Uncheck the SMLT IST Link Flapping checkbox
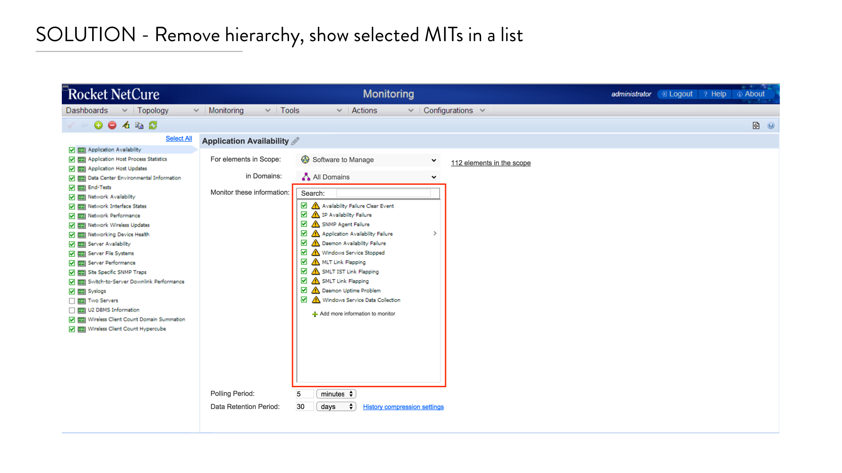The width and height of the screenshot is (842, 473). 304,271
